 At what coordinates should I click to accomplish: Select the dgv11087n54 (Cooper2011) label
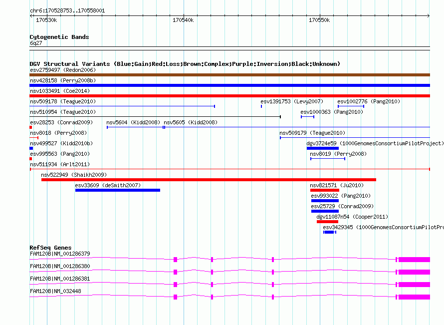(x=352, y=217)
